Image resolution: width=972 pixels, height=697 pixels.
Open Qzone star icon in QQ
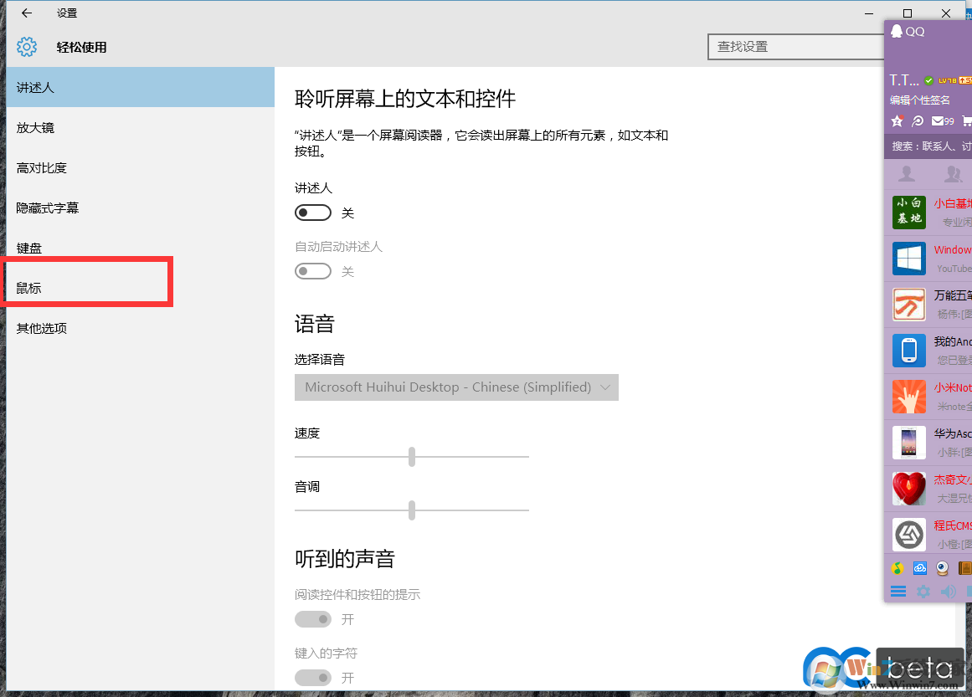(897, 120)
